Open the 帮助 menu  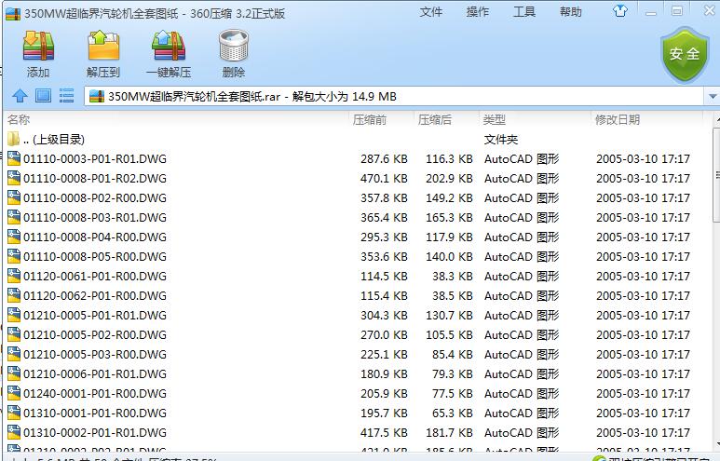[x=571, y=12]
